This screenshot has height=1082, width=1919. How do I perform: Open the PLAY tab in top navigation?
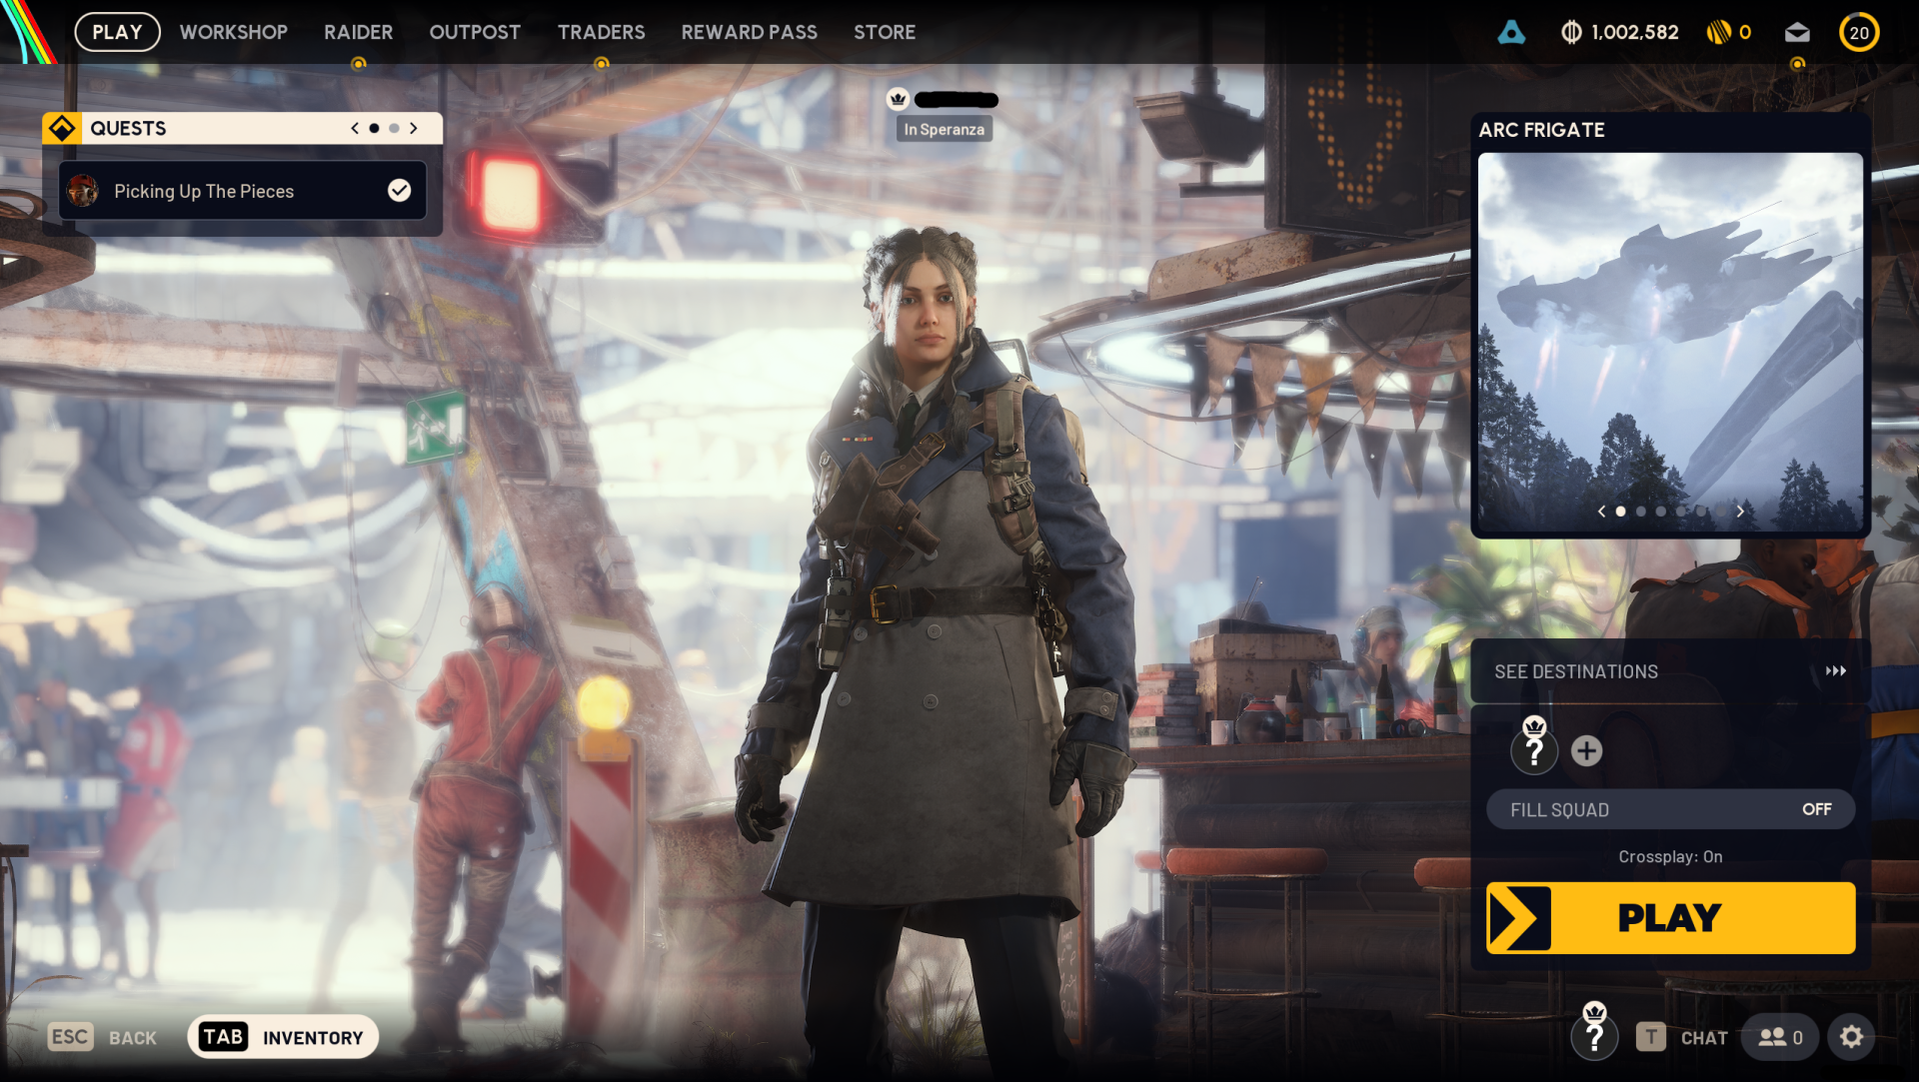click(x=117, y=32)
